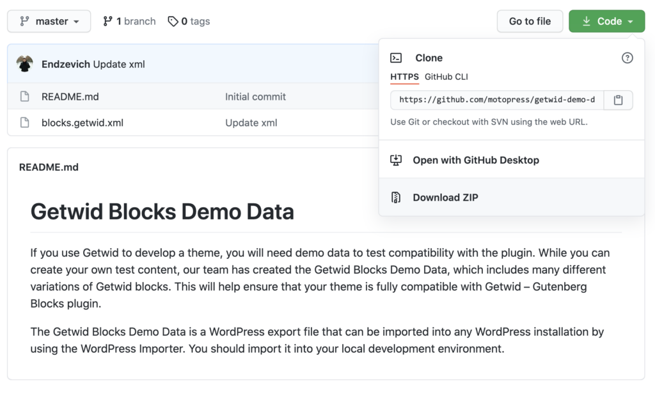This screenshot has height=397, width=655.
Task: Open the 'Update xml' latest commit message
Action: point(119,65)
